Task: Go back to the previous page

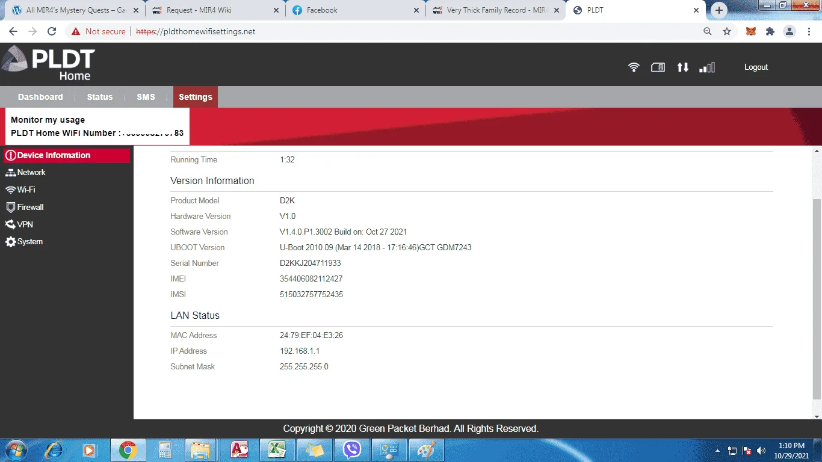Action: click(13, 31)
